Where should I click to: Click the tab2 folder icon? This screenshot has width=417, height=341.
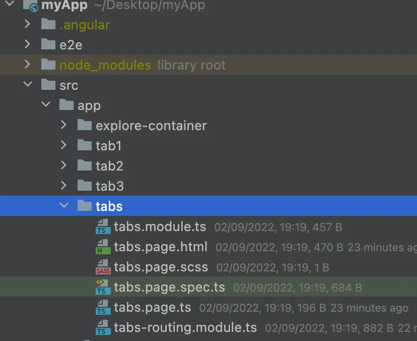point(84,165)
